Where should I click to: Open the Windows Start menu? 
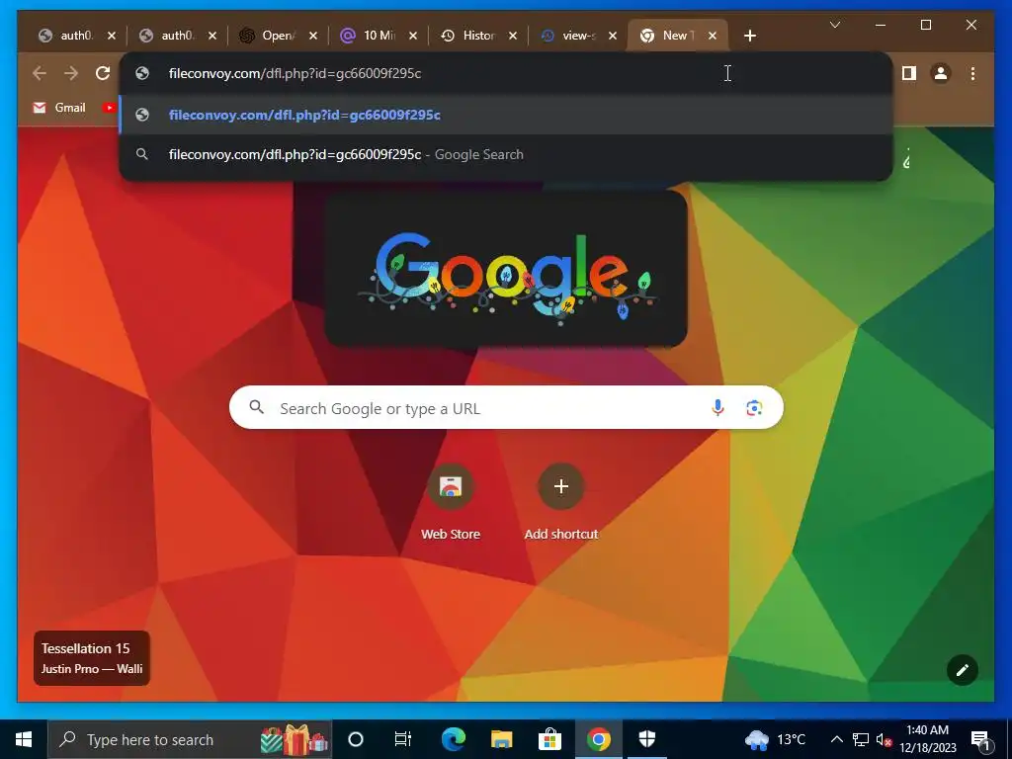click(x=24, y=739)
